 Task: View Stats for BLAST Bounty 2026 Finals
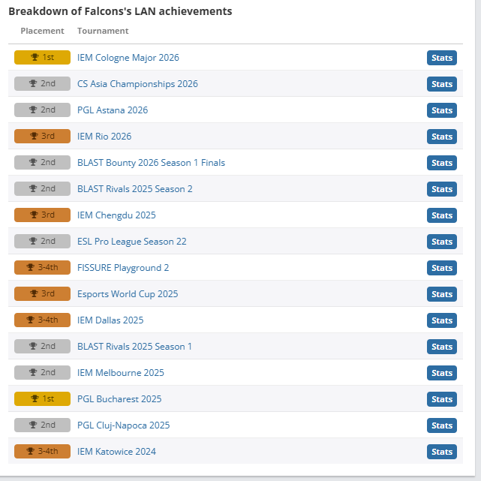[x=442, y=163]
